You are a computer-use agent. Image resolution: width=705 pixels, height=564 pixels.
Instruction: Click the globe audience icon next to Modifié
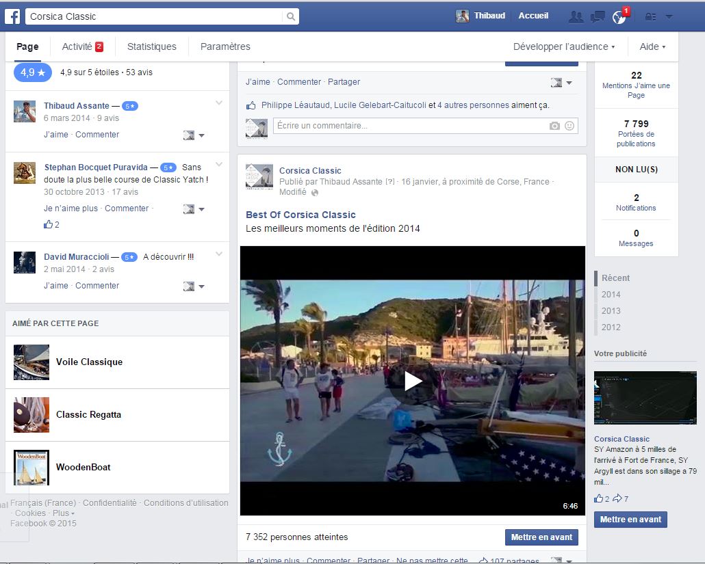[315, 193]
